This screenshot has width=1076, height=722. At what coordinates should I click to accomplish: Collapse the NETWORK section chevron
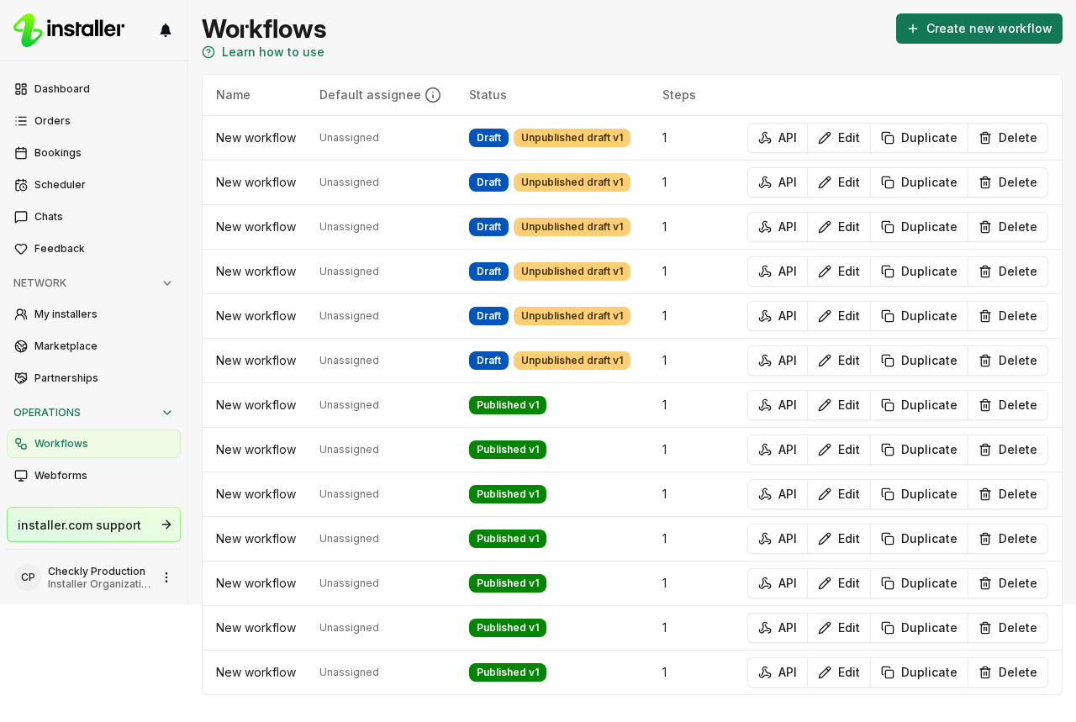(167, 283)
